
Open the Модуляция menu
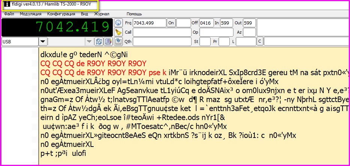coord(31,14)
